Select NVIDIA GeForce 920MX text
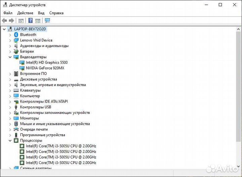 click(45, 68)
